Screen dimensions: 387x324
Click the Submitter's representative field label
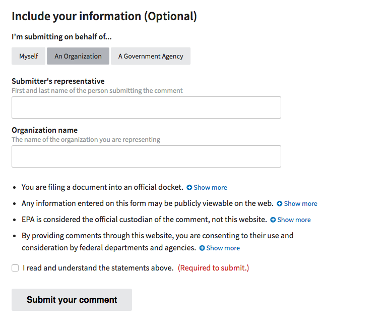[58, 81]
